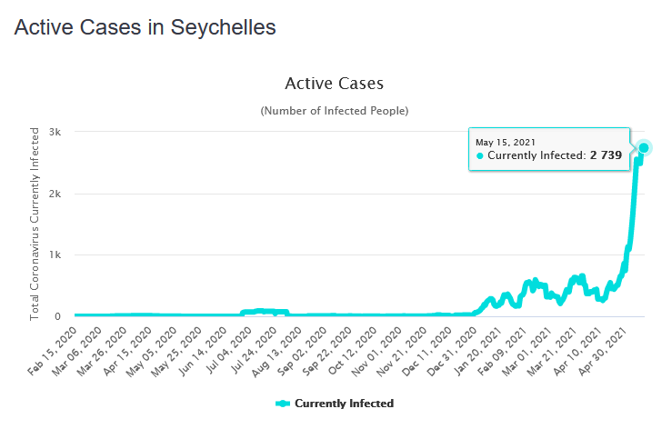672x429 pixels.
Task: Click the teal dot inside the tooltip
Action: 480,156
